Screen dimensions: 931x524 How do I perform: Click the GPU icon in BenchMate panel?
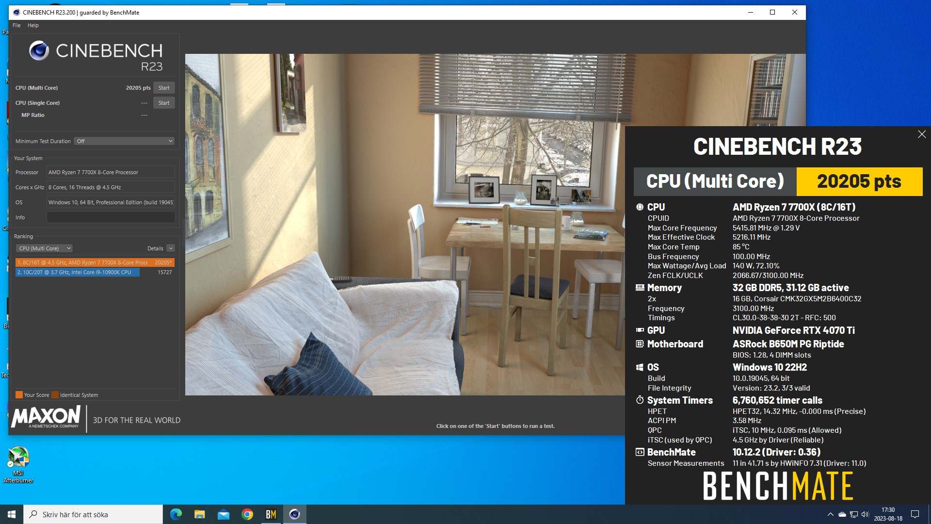640,330
